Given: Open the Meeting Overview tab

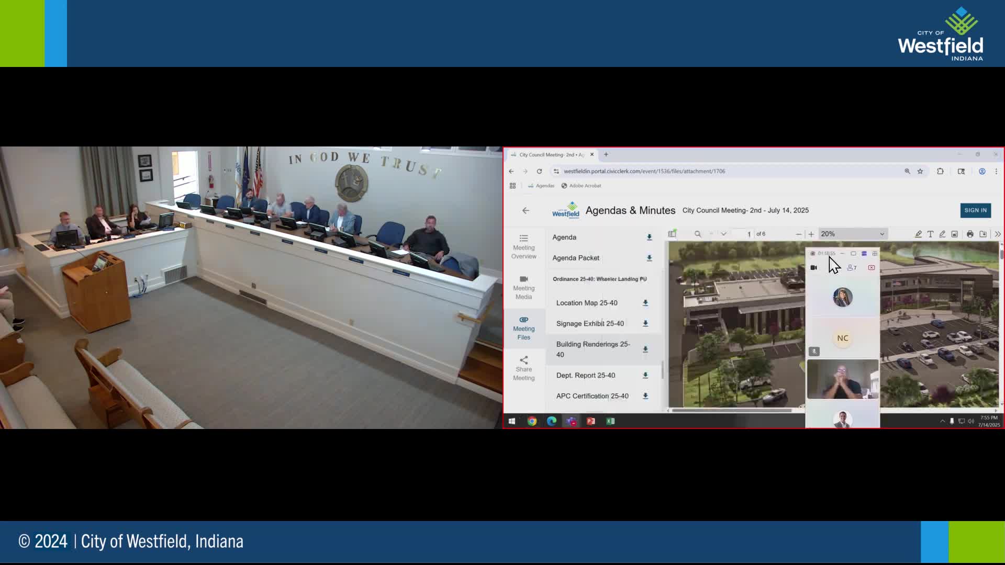Looking at the screenshot, I should (x=523, y=247).
